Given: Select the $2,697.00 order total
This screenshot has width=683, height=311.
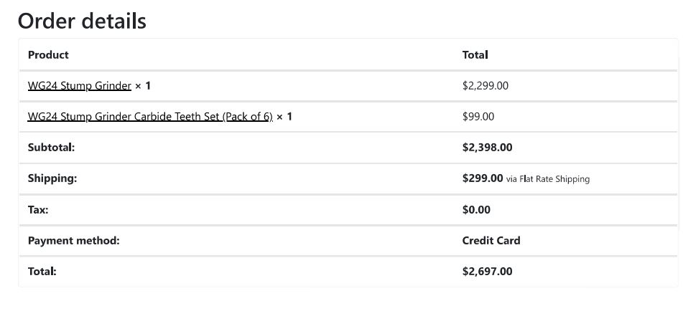Looking at the screenshot, I should click(x=487, y=272).
